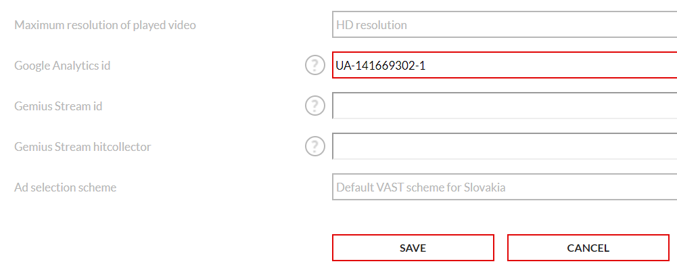Click the Ad selection scheme label
677x268 pixels.
point(65,187)
